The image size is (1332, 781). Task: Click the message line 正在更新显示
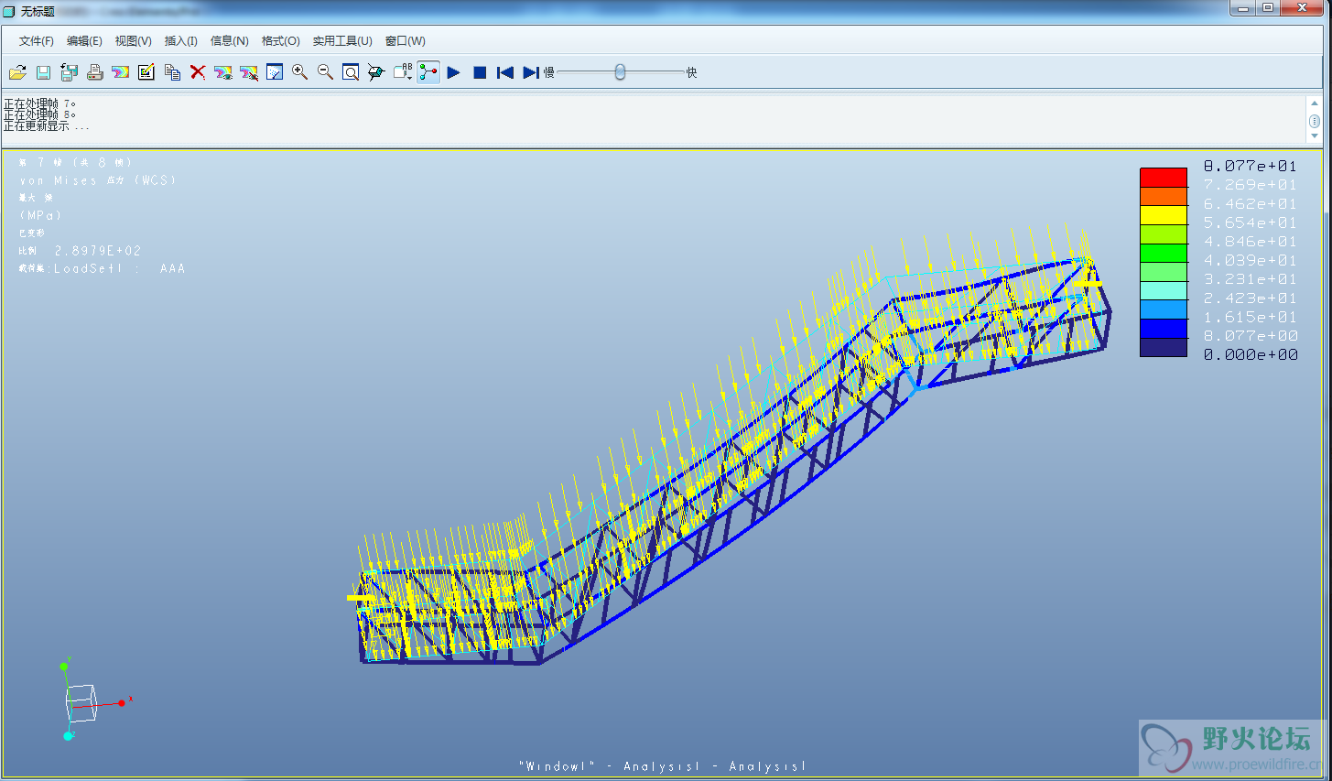click(x=46, y=126)
